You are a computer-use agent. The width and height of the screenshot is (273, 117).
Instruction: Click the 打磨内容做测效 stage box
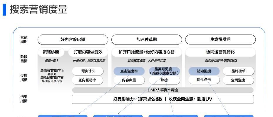coord(88,52)
